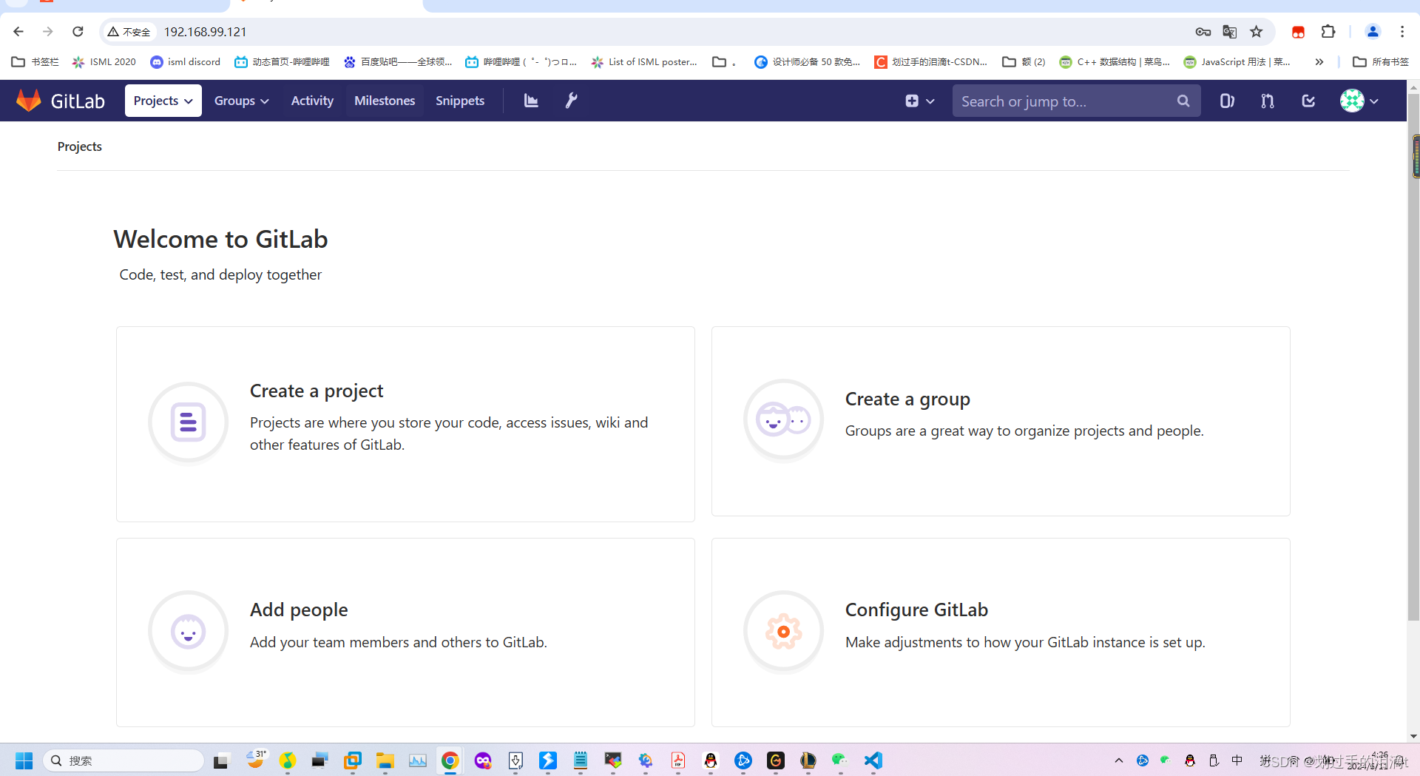Open the ISML 2020 bookmark
This screenshot has width=1420, height=776.
pyautogui.click(x=104, y=62)
